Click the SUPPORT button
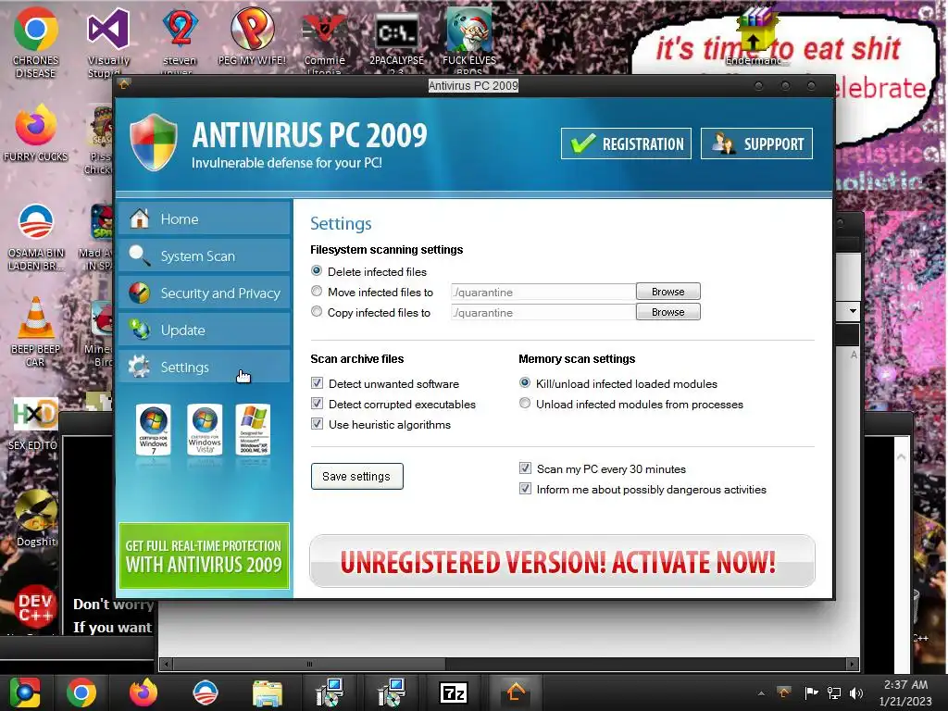The width and height of the screenshot is (948, 711). point(756,143)
